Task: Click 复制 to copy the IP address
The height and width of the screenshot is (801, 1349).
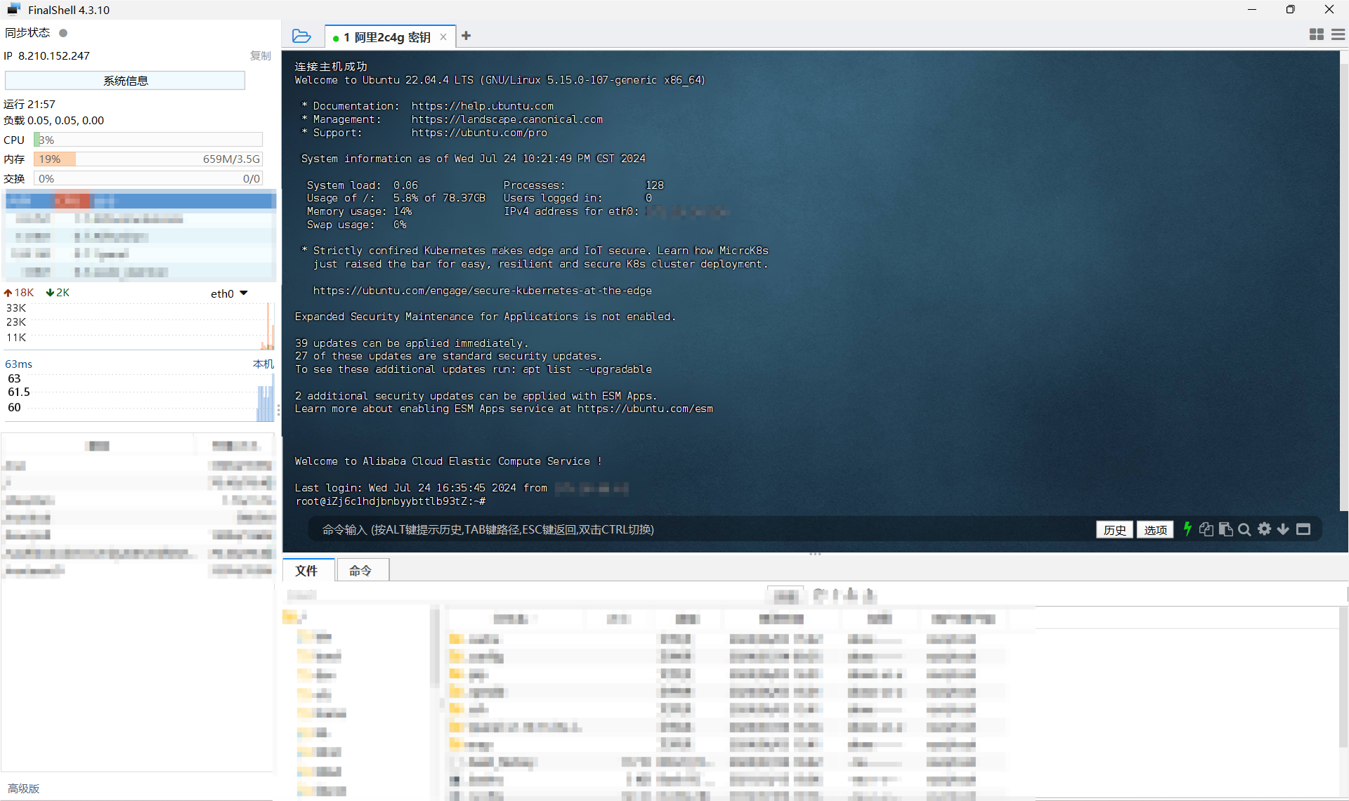Action: pos(260,55)
